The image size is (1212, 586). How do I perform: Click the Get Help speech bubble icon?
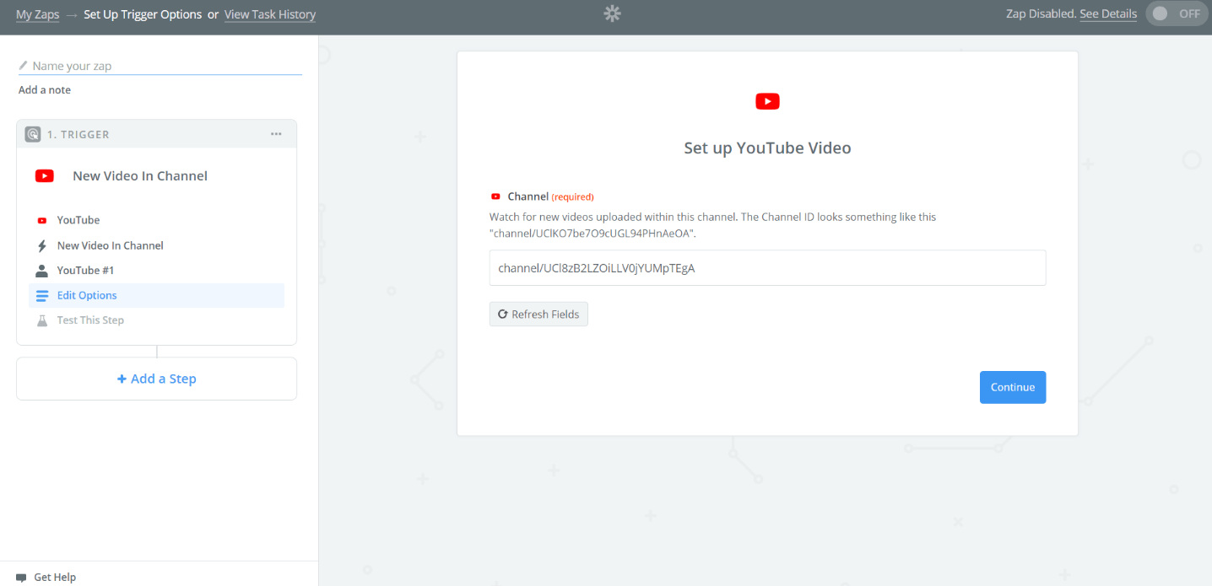click(x=21, y=577)
